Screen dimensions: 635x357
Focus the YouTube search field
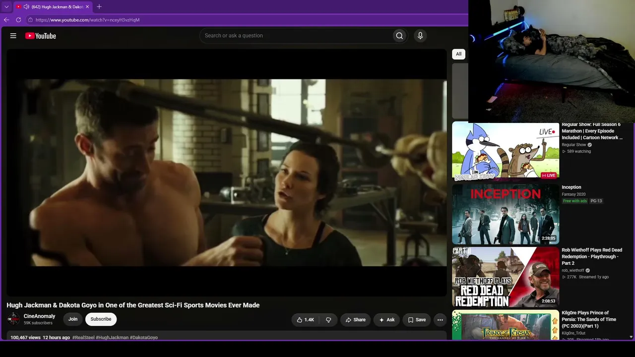(295, 36)
